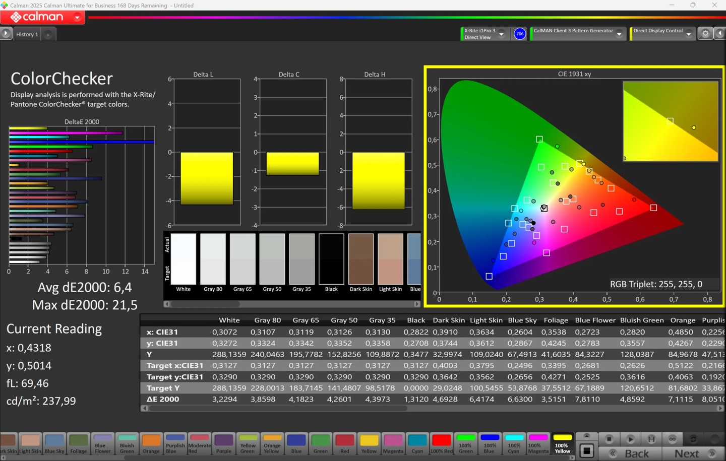Image resolution: width=726 pixels, height=461 pixels.
Task: Click the Avg dE2000: 6,4 readout
Action: (85, 287)
